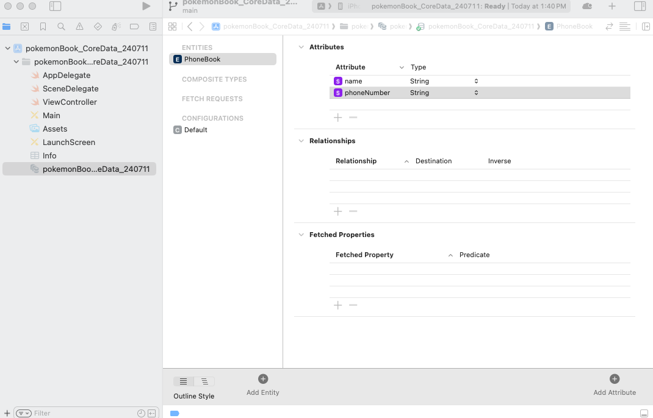
Task: Collapse the Attributes section
Action: coord(301,47)
